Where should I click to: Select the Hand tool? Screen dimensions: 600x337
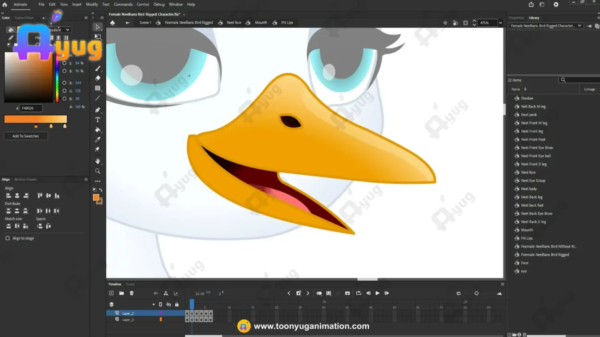[97, 161]
